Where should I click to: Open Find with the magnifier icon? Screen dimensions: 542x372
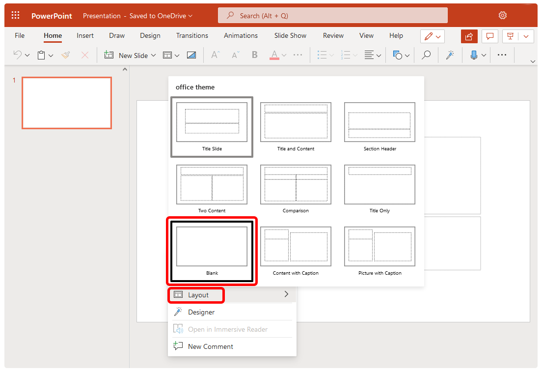(426, 55)
